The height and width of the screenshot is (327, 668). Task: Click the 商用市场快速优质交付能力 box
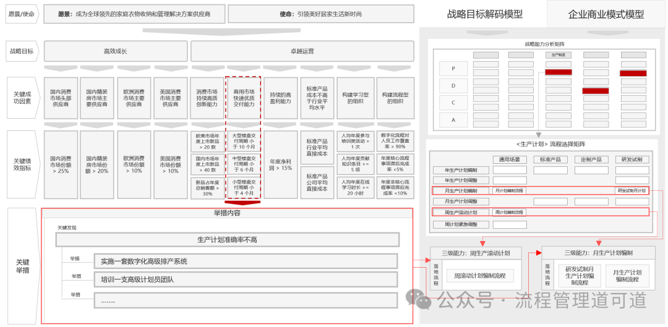point(243,97)
